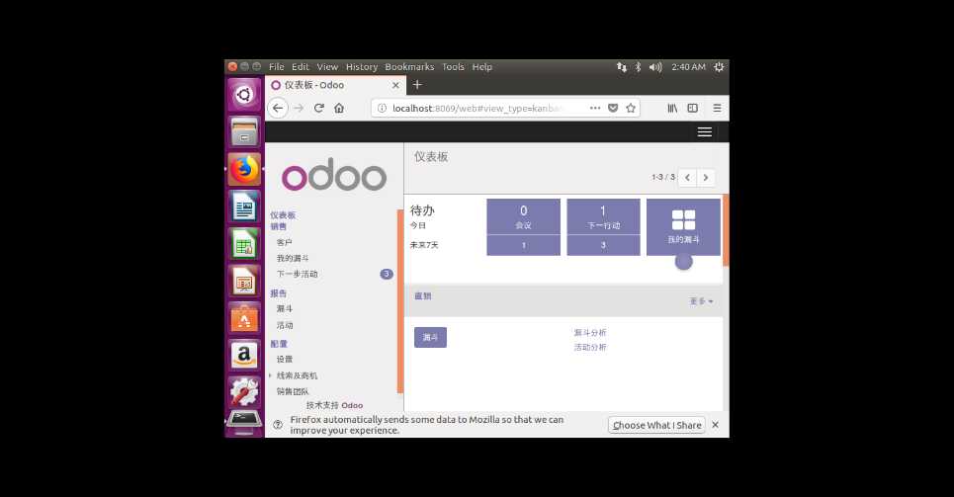
Task: Open 漏斗分析 link
Action: click(x=589, y=333)
